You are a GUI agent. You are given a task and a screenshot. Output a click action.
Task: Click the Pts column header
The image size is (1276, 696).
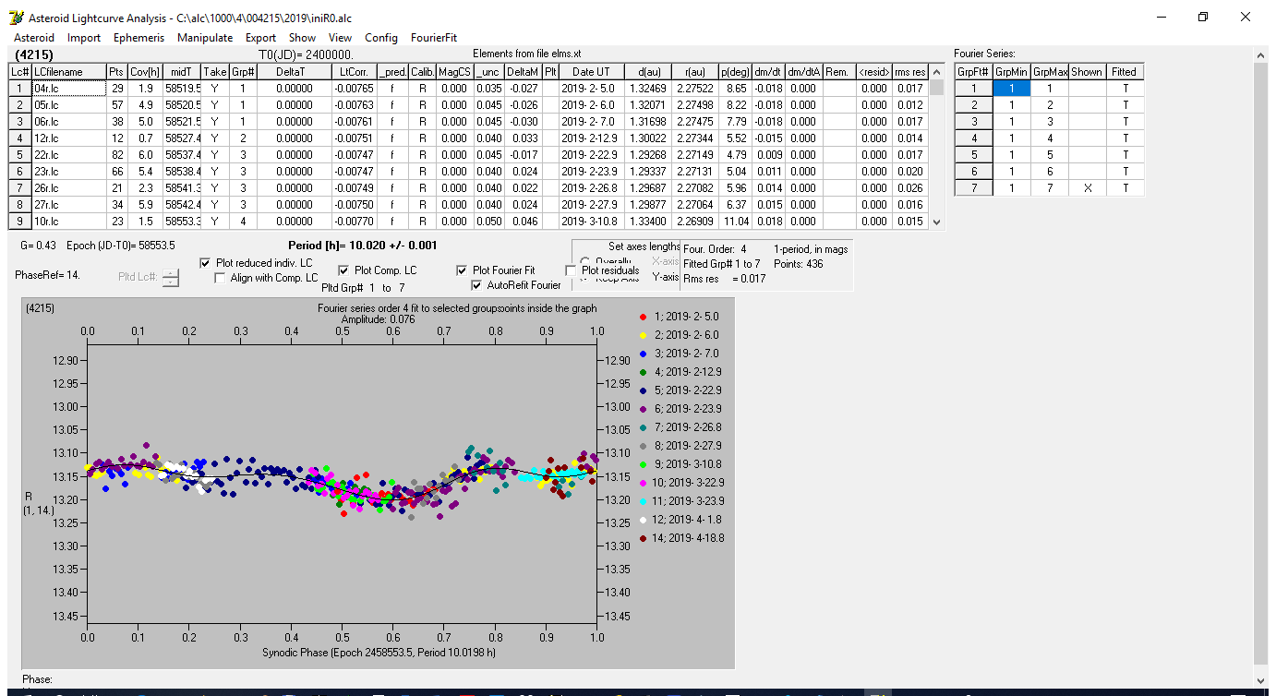point(115,71)
